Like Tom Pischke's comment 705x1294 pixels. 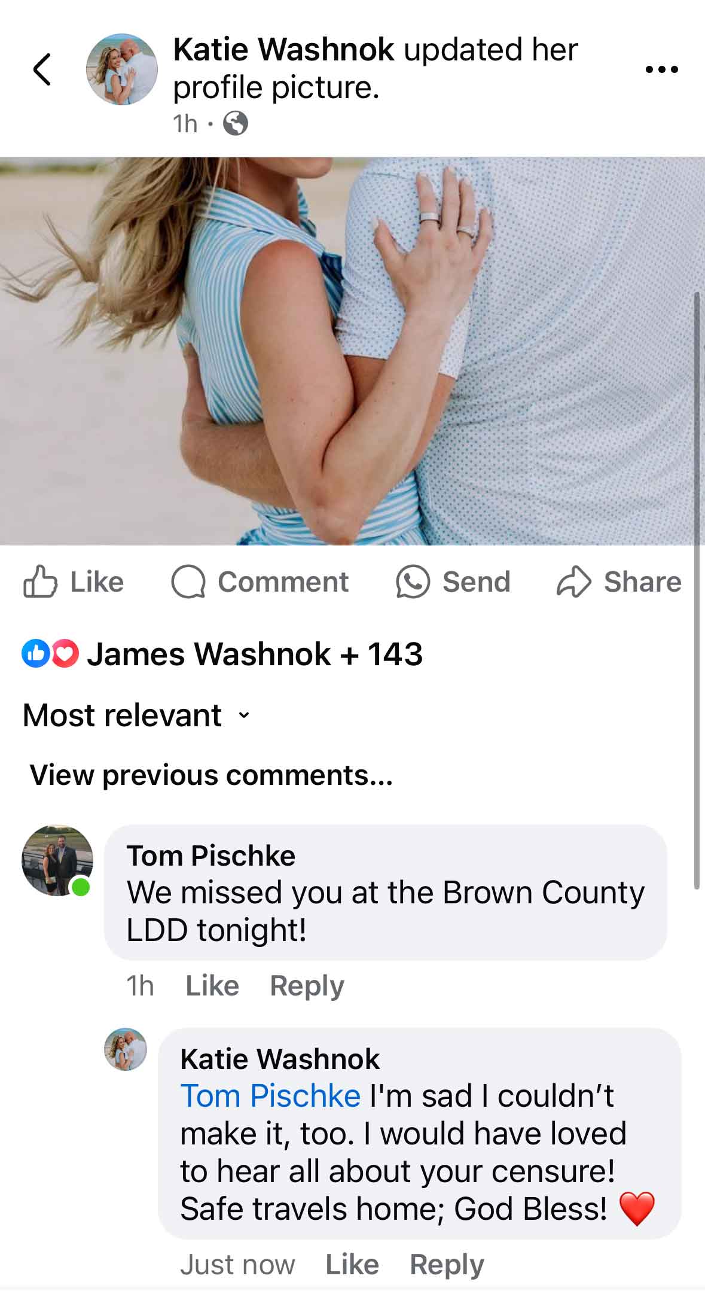click(212, 986)
